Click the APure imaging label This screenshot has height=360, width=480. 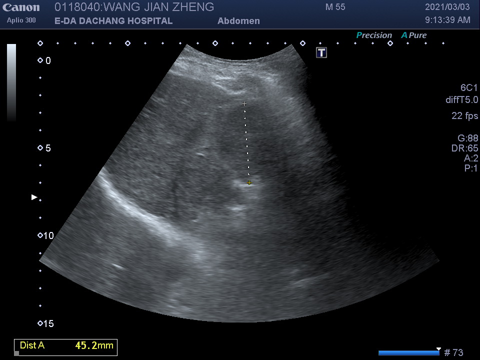coord(414,35)
